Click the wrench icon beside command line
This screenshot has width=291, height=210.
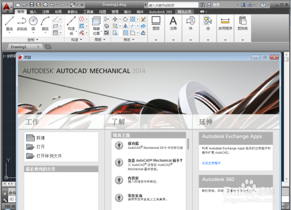pyautogui.click(x=5, y=200)
